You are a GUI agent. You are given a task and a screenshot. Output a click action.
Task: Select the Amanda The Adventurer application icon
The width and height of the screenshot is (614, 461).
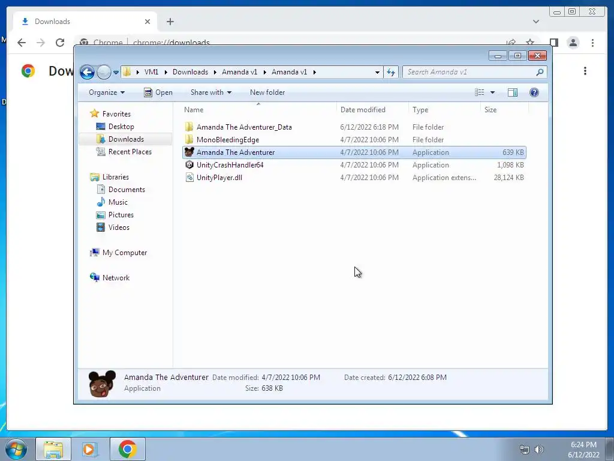189,152
